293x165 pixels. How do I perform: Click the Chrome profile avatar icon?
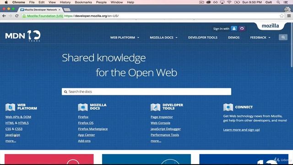pyautogui.click(x=288, y=9)
